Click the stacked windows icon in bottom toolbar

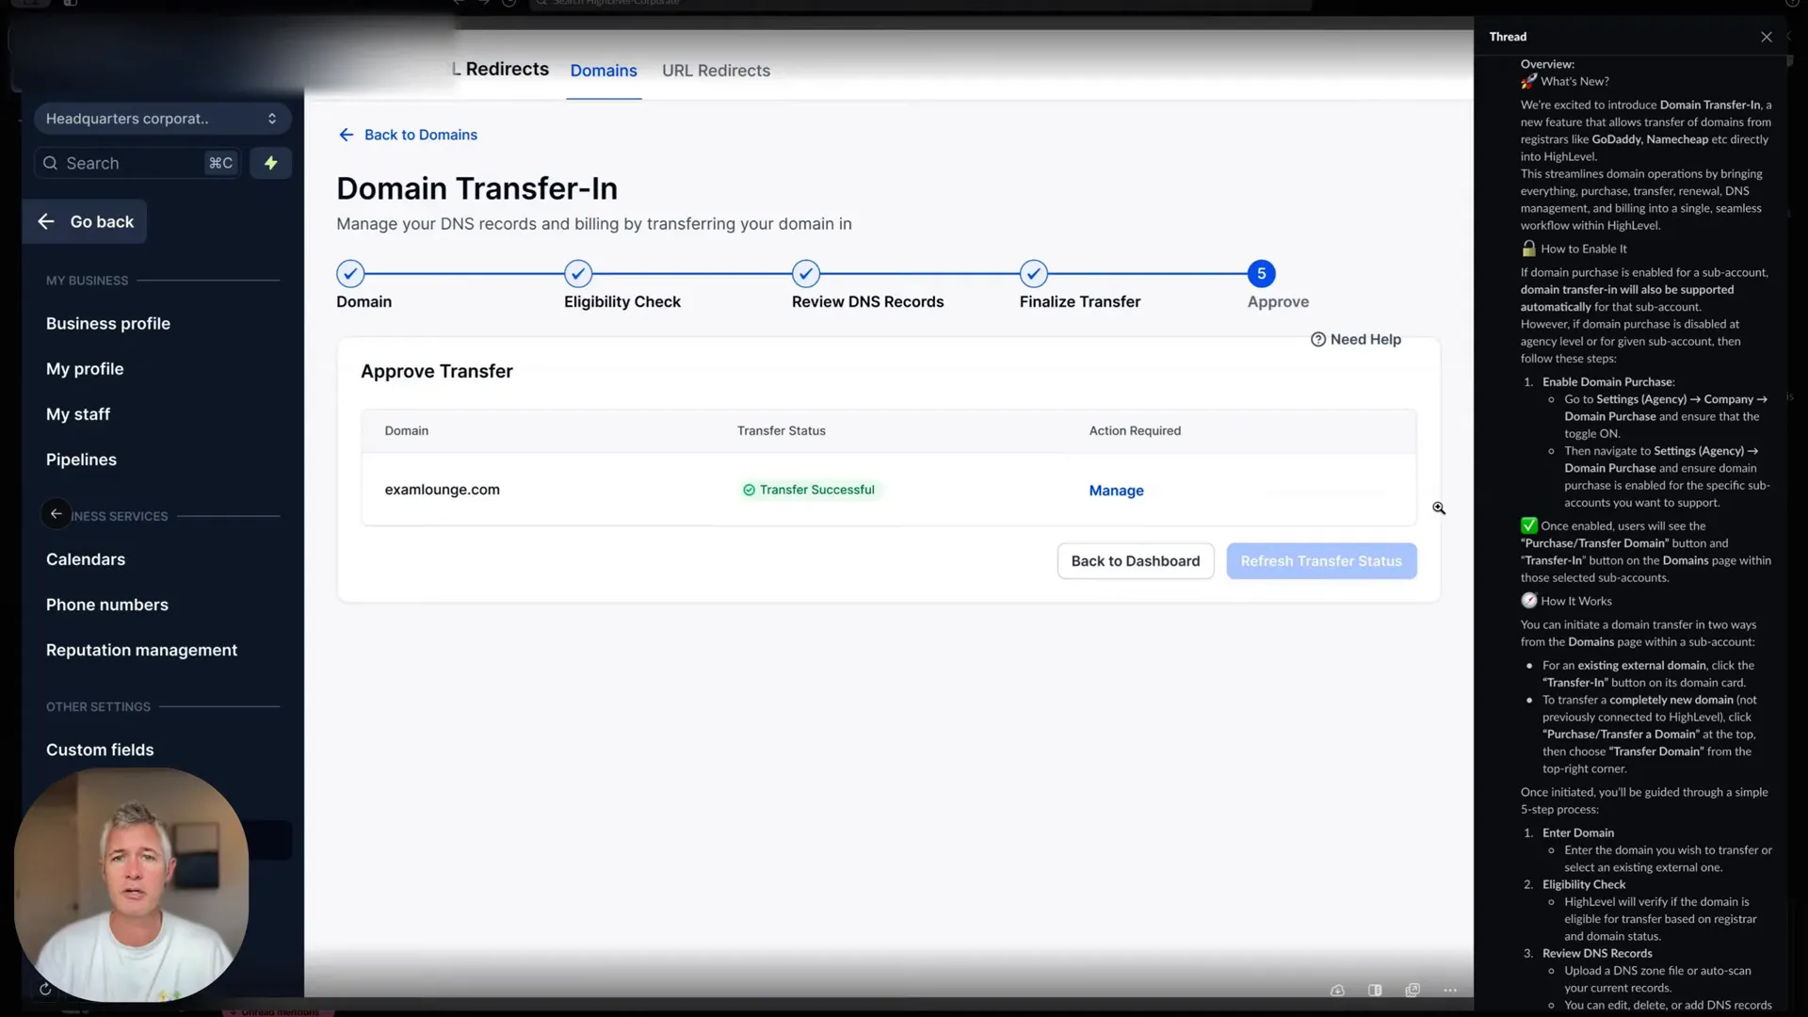coord(1412,991)
